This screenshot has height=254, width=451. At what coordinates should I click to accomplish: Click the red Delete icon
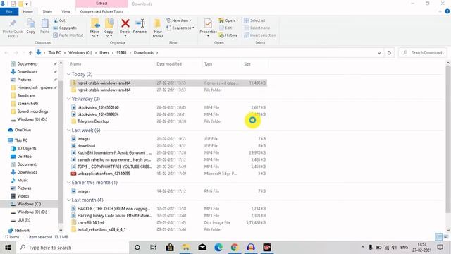point(125,23)
